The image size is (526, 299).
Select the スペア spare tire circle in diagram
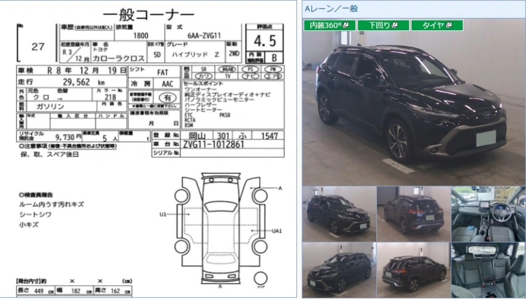(x=261, y=279)
